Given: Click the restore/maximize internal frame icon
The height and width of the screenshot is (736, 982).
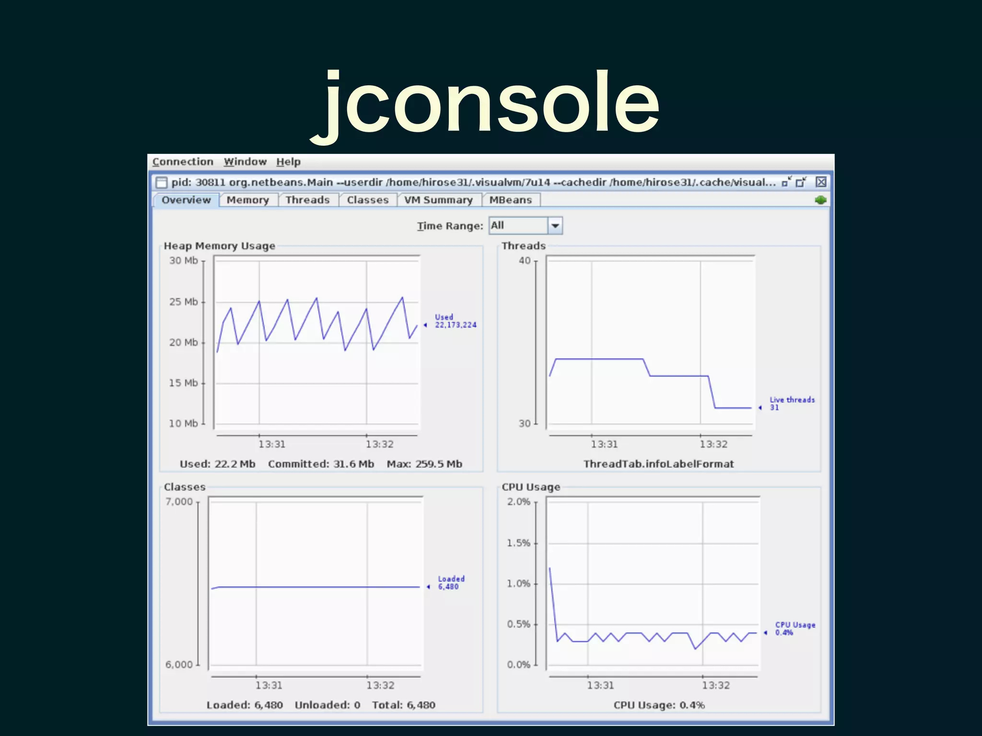Looking at the screenshot, I should coord(801,182).
